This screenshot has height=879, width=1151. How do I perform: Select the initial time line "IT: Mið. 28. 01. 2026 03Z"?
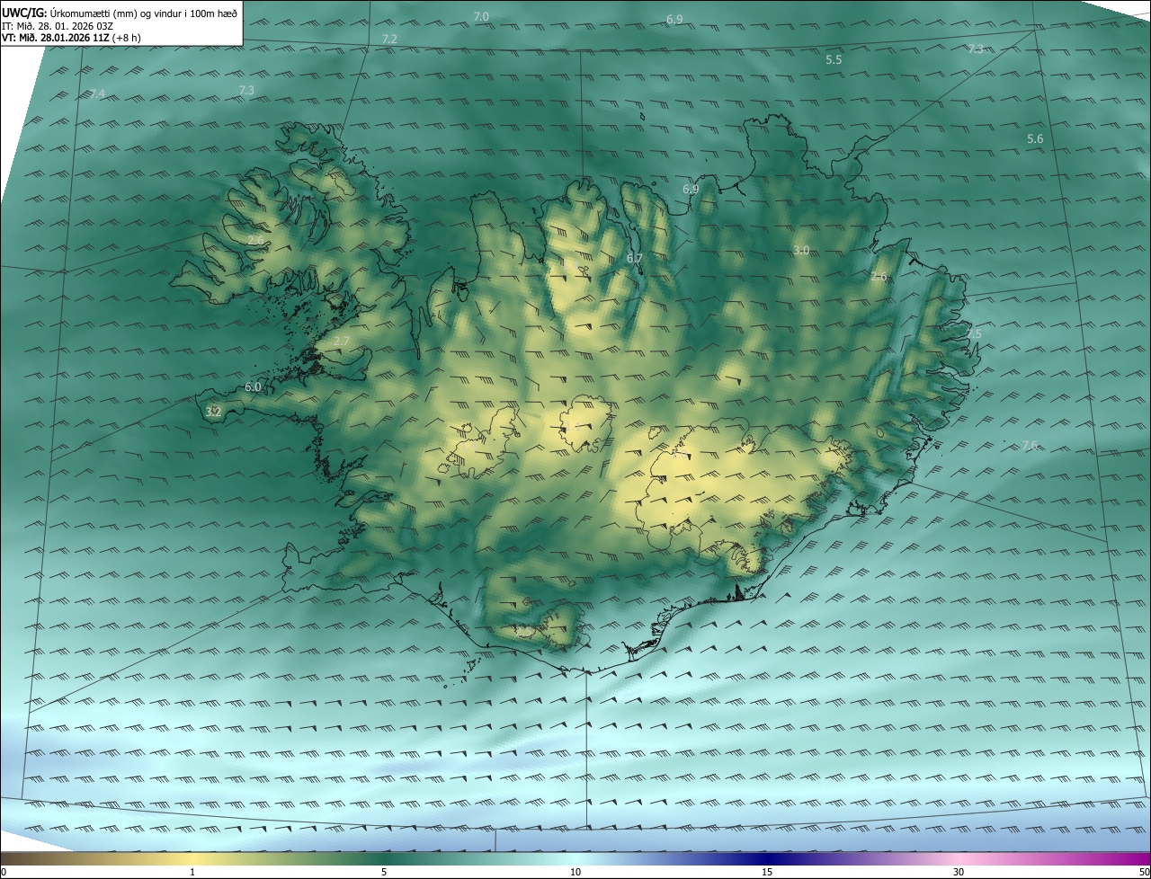click(57, 25)
